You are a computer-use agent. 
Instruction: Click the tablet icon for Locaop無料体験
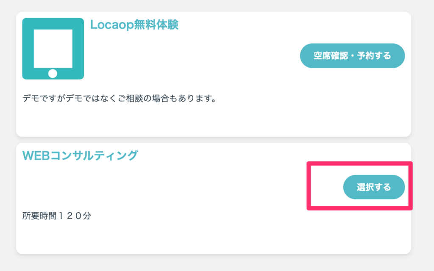(x=53, y=48)
